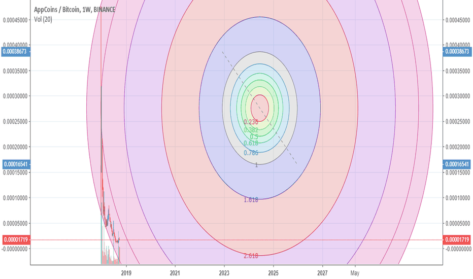473x279 pixels.
Task: Click the 1.618 Fib circle label
Action: point(251,200)
